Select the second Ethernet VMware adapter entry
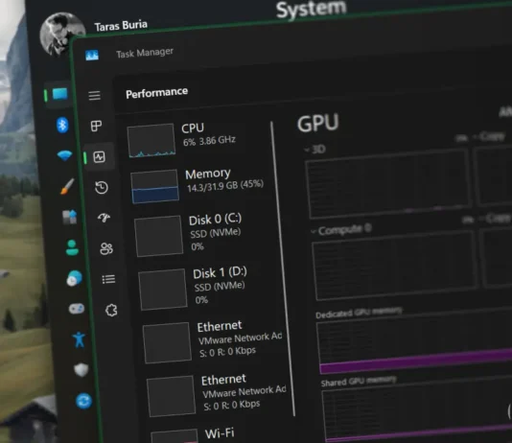This screenshot has height=443, width=512. coord(217,394)
